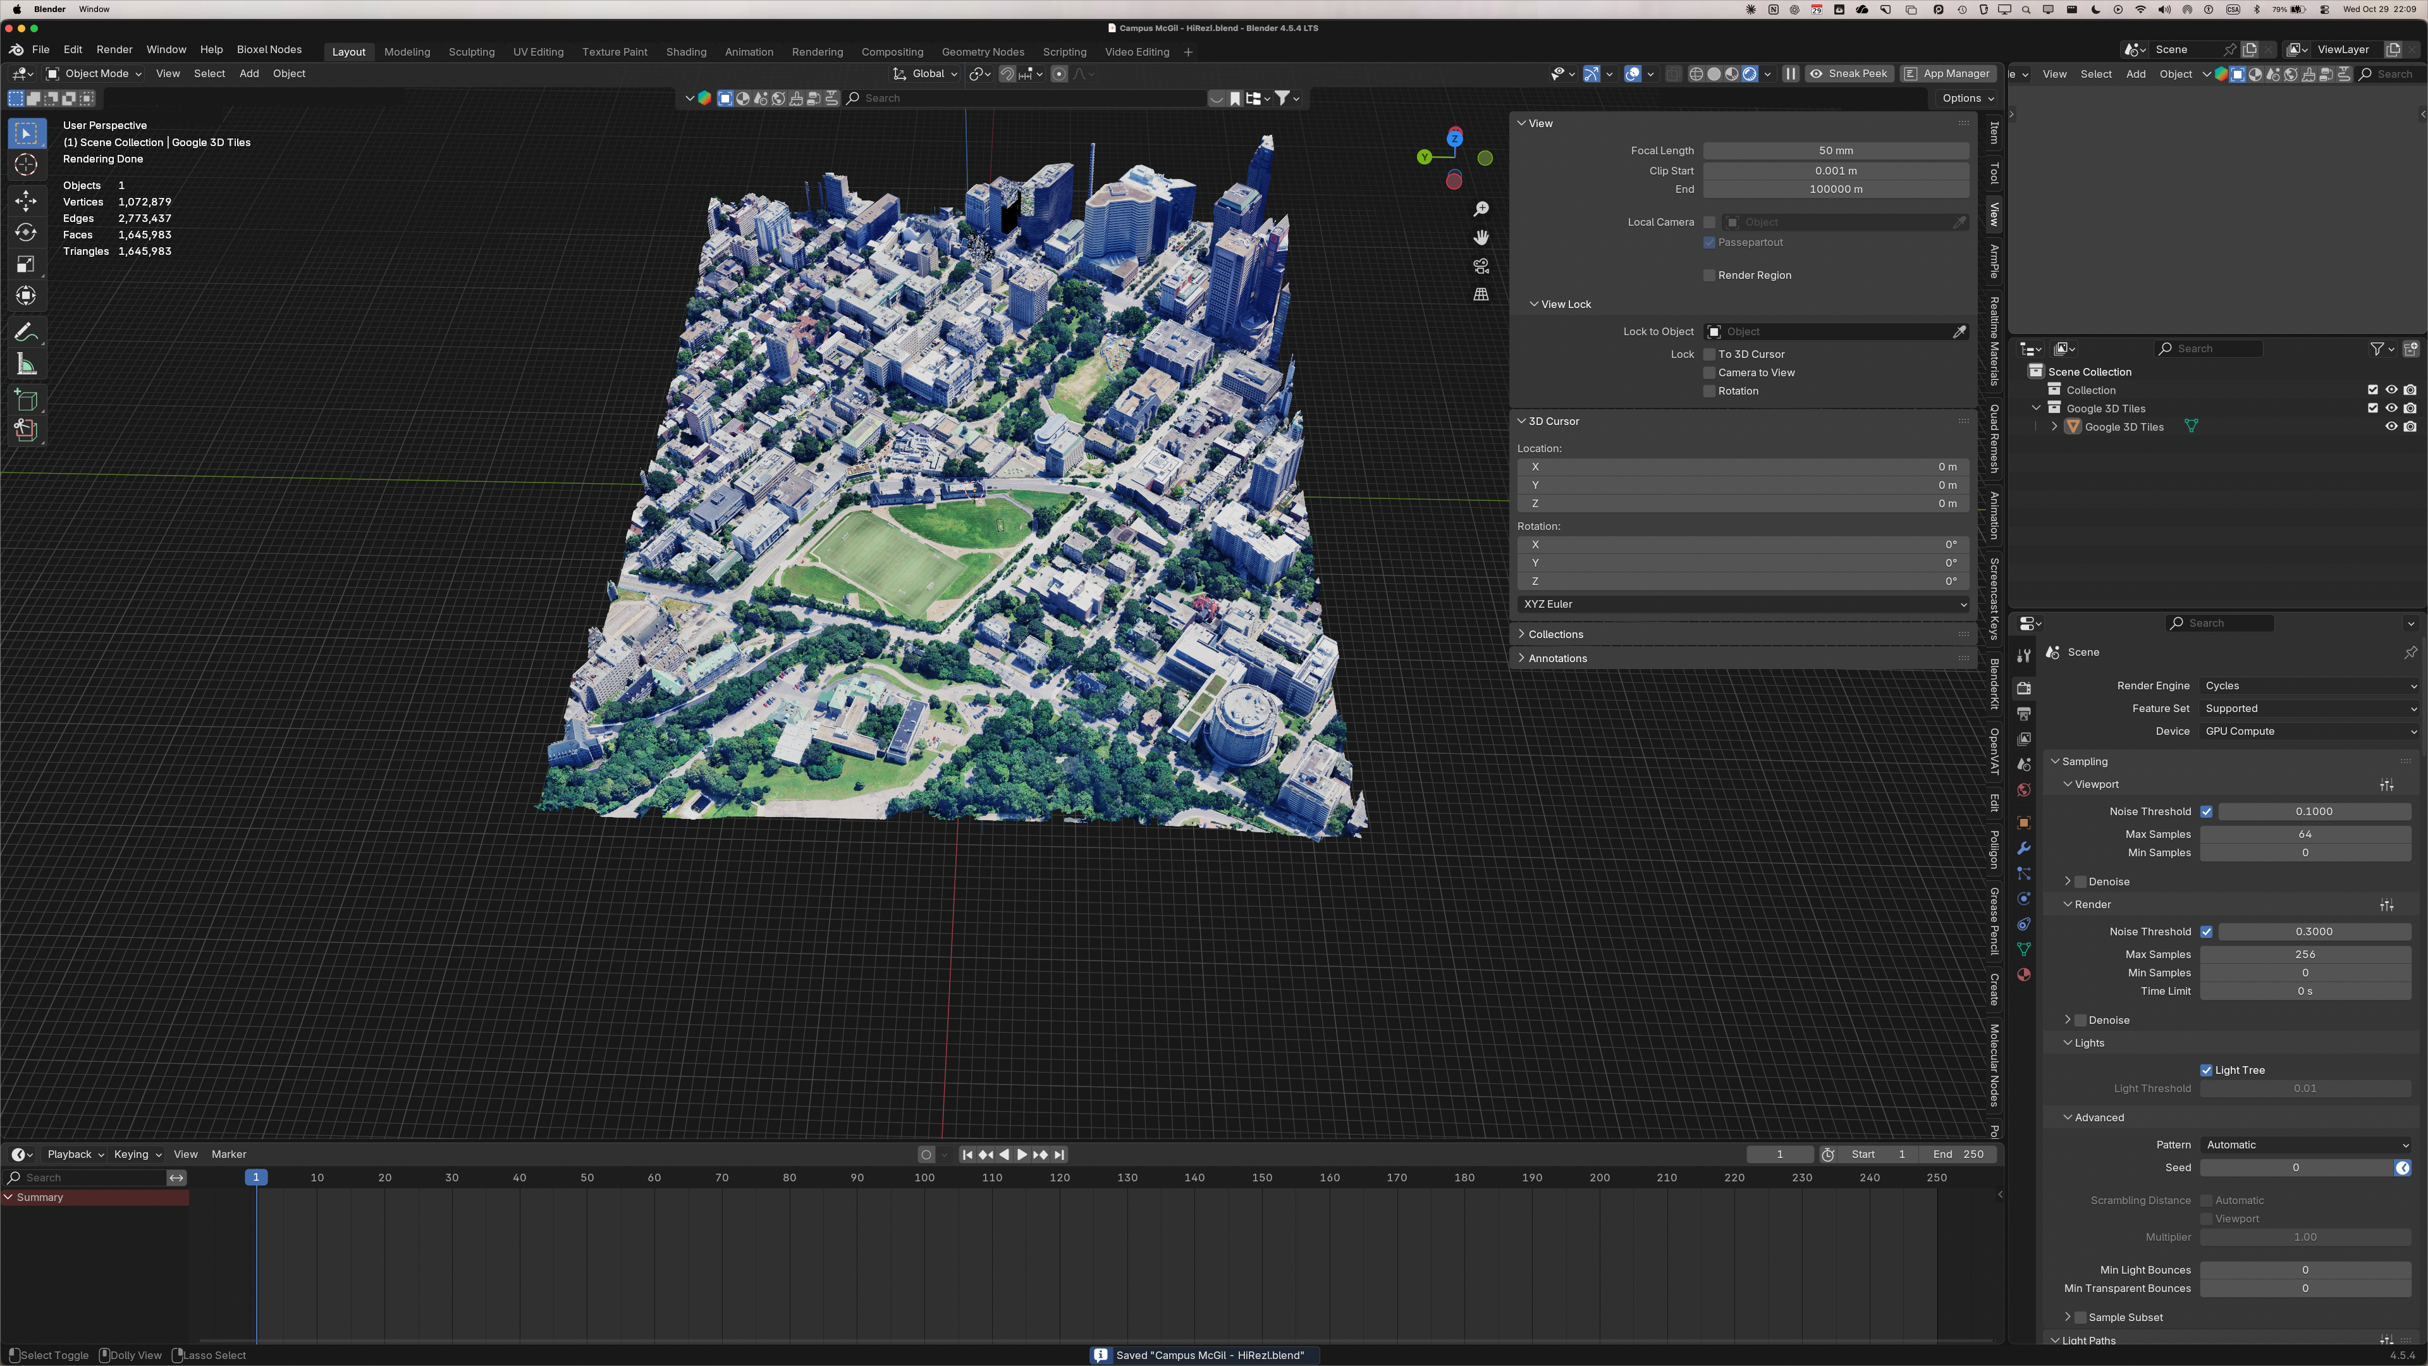Open the Item sidebar tab

coord(1994,133)
